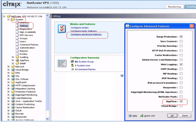Switch to the Monitoring tab
This screenshot has height=122, width=196.
(174, 7)
